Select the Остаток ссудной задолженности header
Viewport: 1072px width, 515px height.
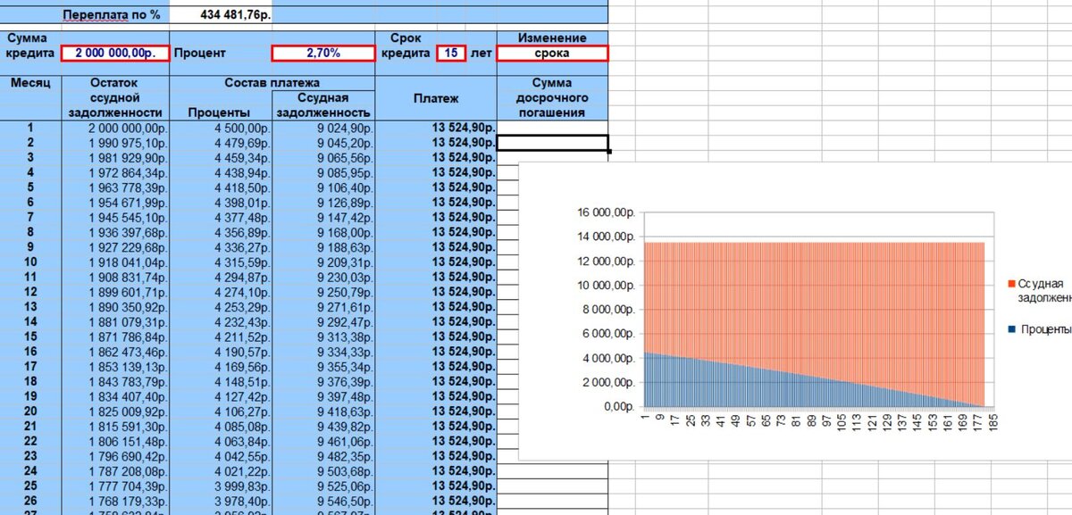pyautogui.click(x=113, y=96)
